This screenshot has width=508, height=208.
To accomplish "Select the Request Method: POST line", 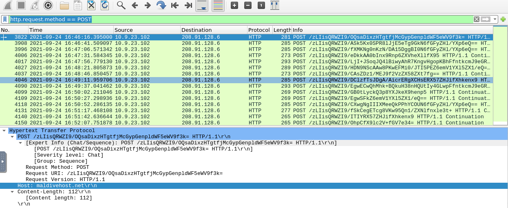I will (57, 167).
